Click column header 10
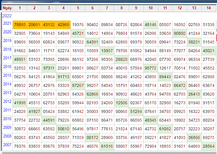The height and width of the screenshot is (154, 217). [151, 8]
